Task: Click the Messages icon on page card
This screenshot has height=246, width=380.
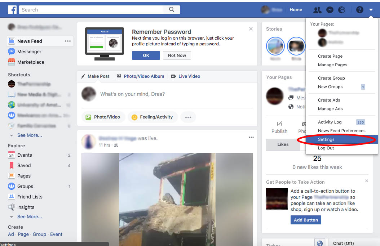Action: [291, 98]
